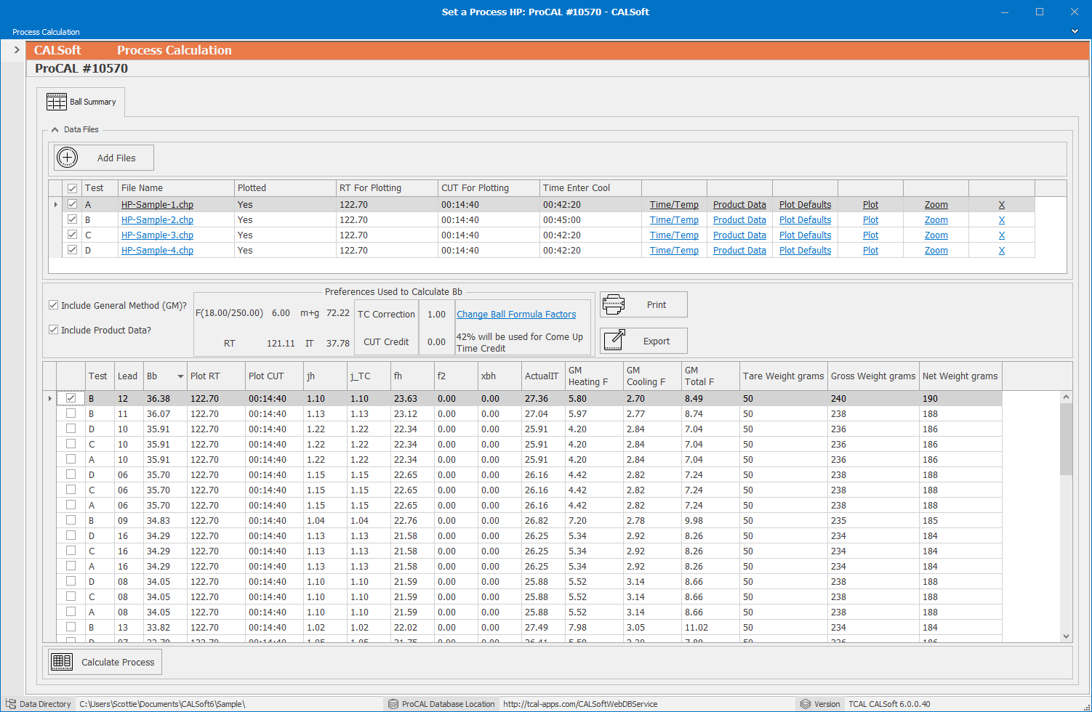This screenshot has width=1092, height=712.
Task: Open the Process Calculation menu
Action: pyautogui.click(x=46, y=32)
